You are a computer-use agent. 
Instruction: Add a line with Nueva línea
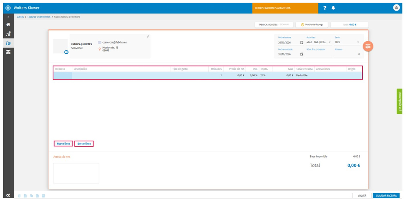[64, 144]
